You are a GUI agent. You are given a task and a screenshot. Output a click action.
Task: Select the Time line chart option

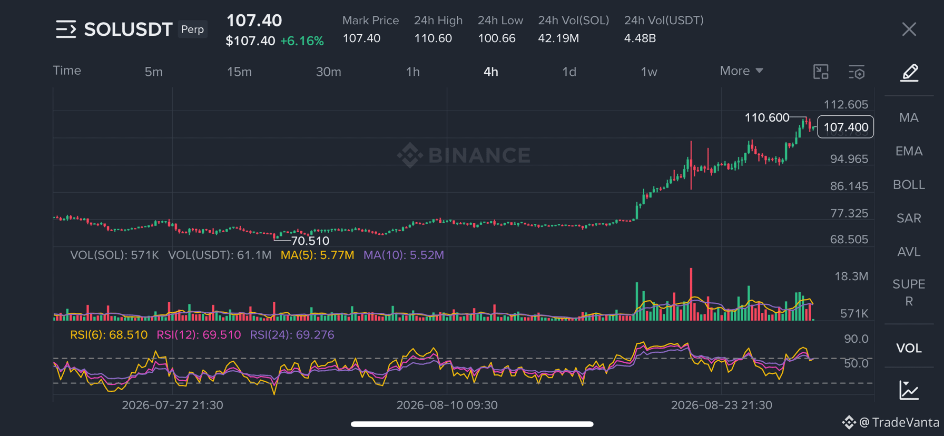click(67, 71)
